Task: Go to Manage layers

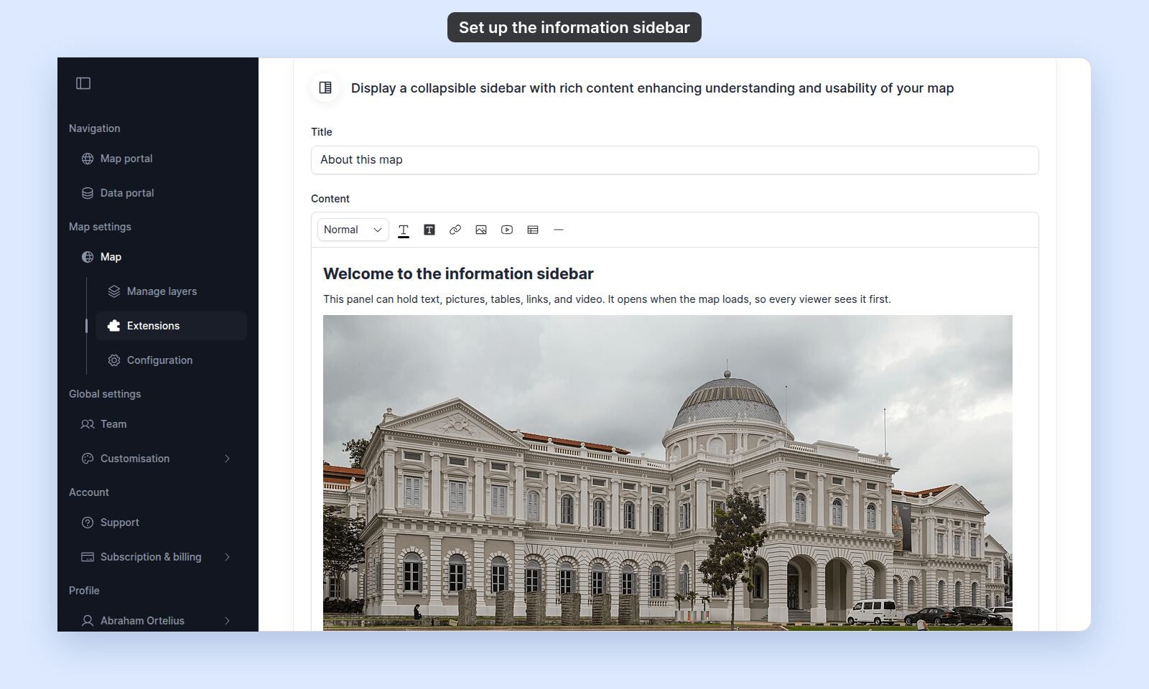Action: point(171,291)
